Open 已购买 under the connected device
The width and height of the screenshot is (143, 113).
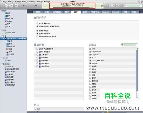point(10,54)
